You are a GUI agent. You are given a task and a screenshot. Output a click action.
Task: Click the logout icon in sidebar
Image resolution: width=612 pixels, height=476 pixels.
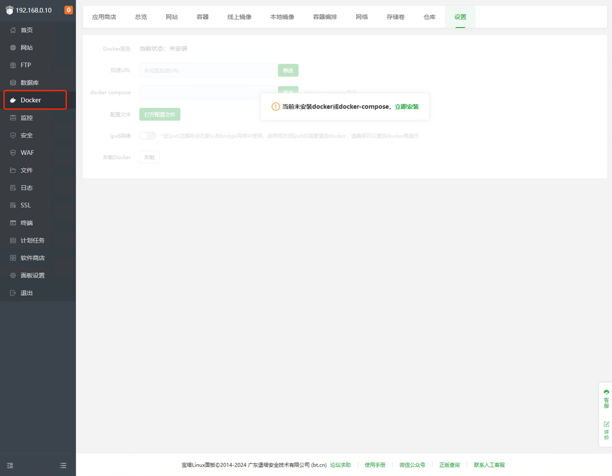pyautogui.click(x=13, y=293)
